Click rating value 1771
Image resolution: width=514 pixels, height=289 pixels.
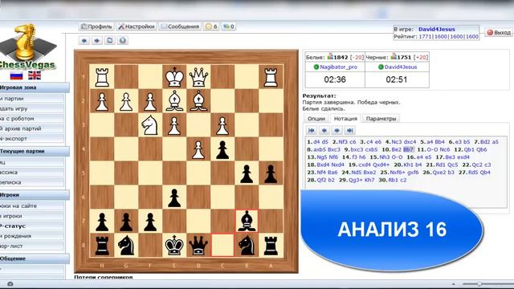click(x=425, y=36)
